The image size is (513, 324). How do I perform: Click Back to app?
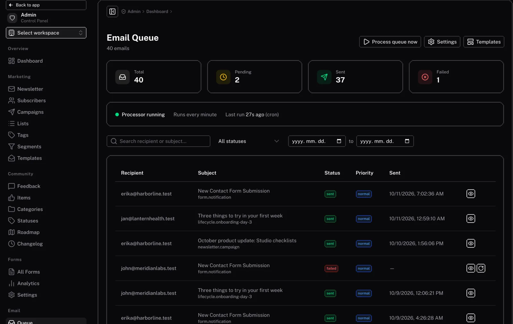46,5
